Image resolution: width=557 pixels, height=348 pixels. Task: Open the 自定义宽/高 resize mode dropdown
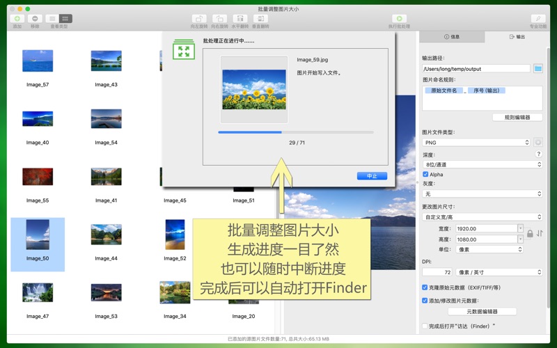click(482, 217)
